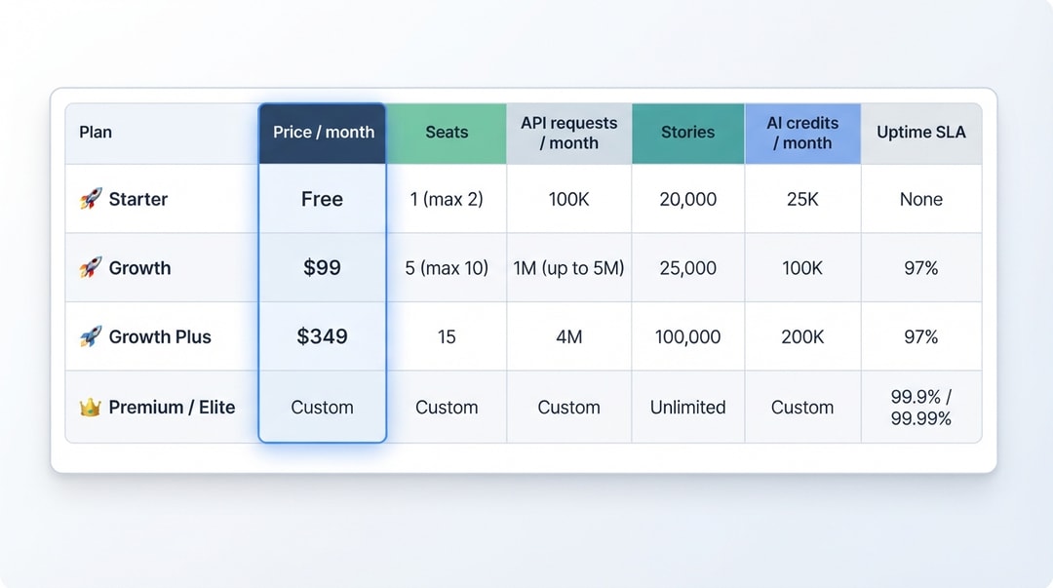Click the Uptime SLA column header

[x=921, y=133]
